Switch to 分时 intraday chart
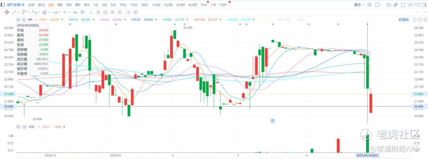This screenshot has width=428, height=159. [31, 5]
